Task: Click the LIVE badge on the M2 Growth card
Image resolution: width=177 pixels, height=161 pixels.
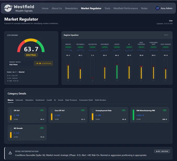Action: pyautogui.click(x=42, y=128)
